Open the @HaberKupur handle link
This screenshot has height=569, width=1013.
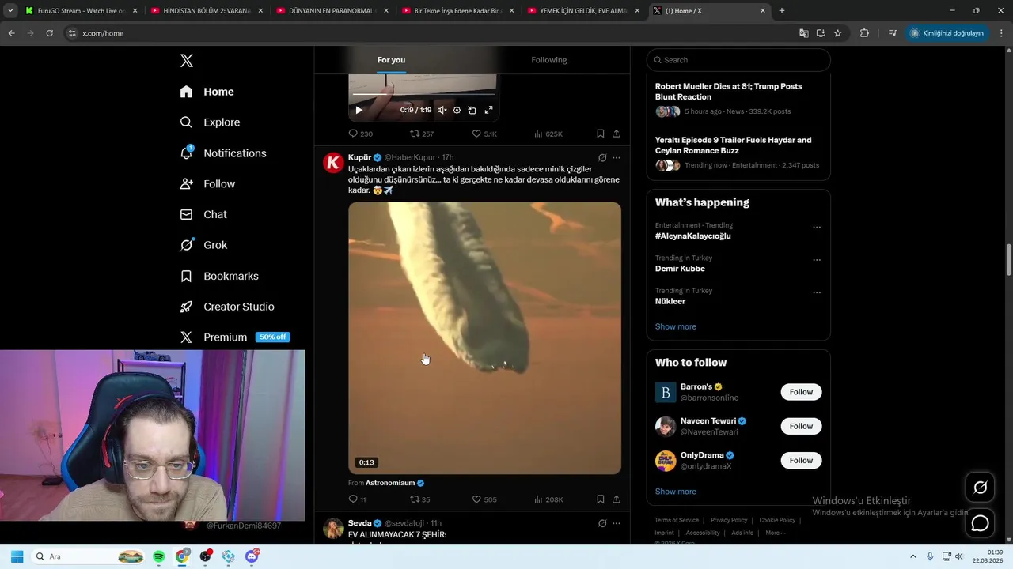410,158
